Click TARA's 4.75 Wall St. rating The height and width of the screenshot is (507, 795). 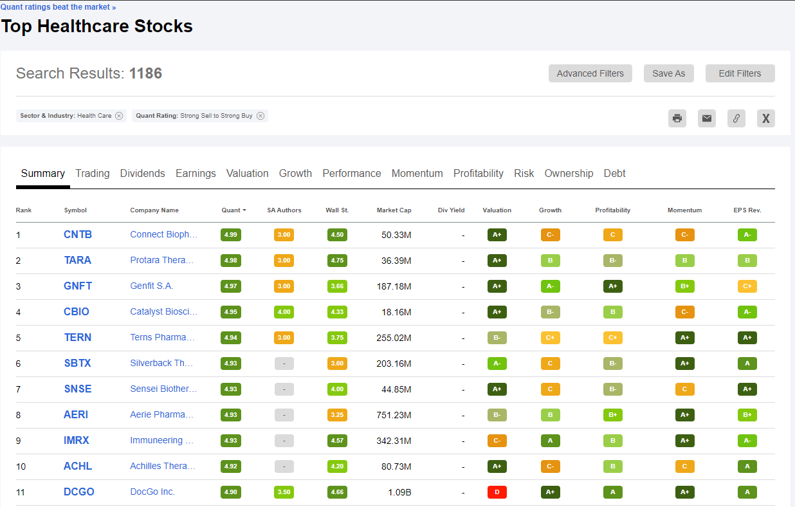click(337, 261)
